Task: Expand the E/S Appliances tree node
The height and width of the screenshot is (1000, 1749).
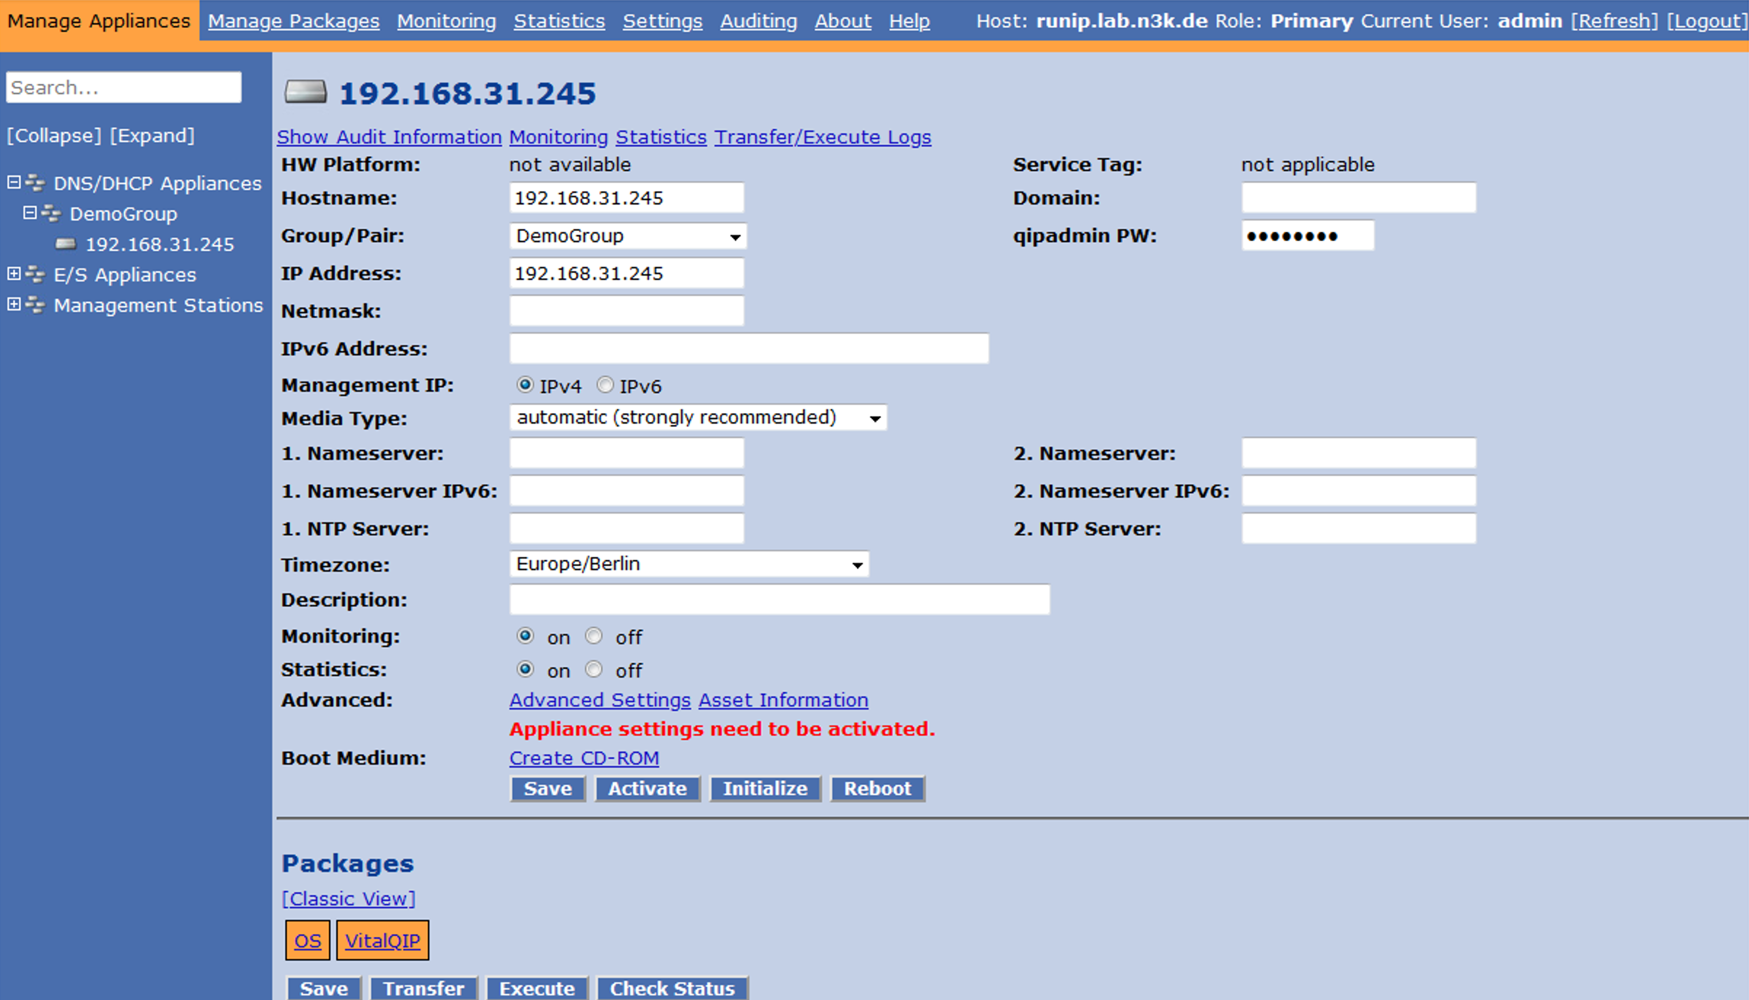Action: tap(14, 274)
